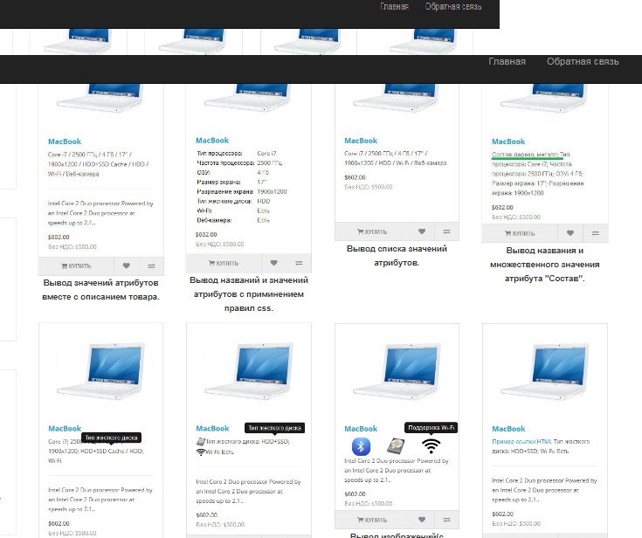Click small Wi-Fi icon beside 'Wi-Fi: Есть'

[201, 452]
